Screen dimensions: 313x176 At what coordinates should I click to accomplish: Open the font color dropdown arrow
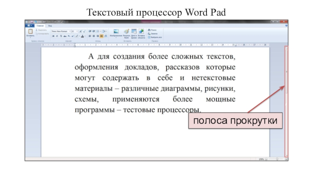pos(85,36)
